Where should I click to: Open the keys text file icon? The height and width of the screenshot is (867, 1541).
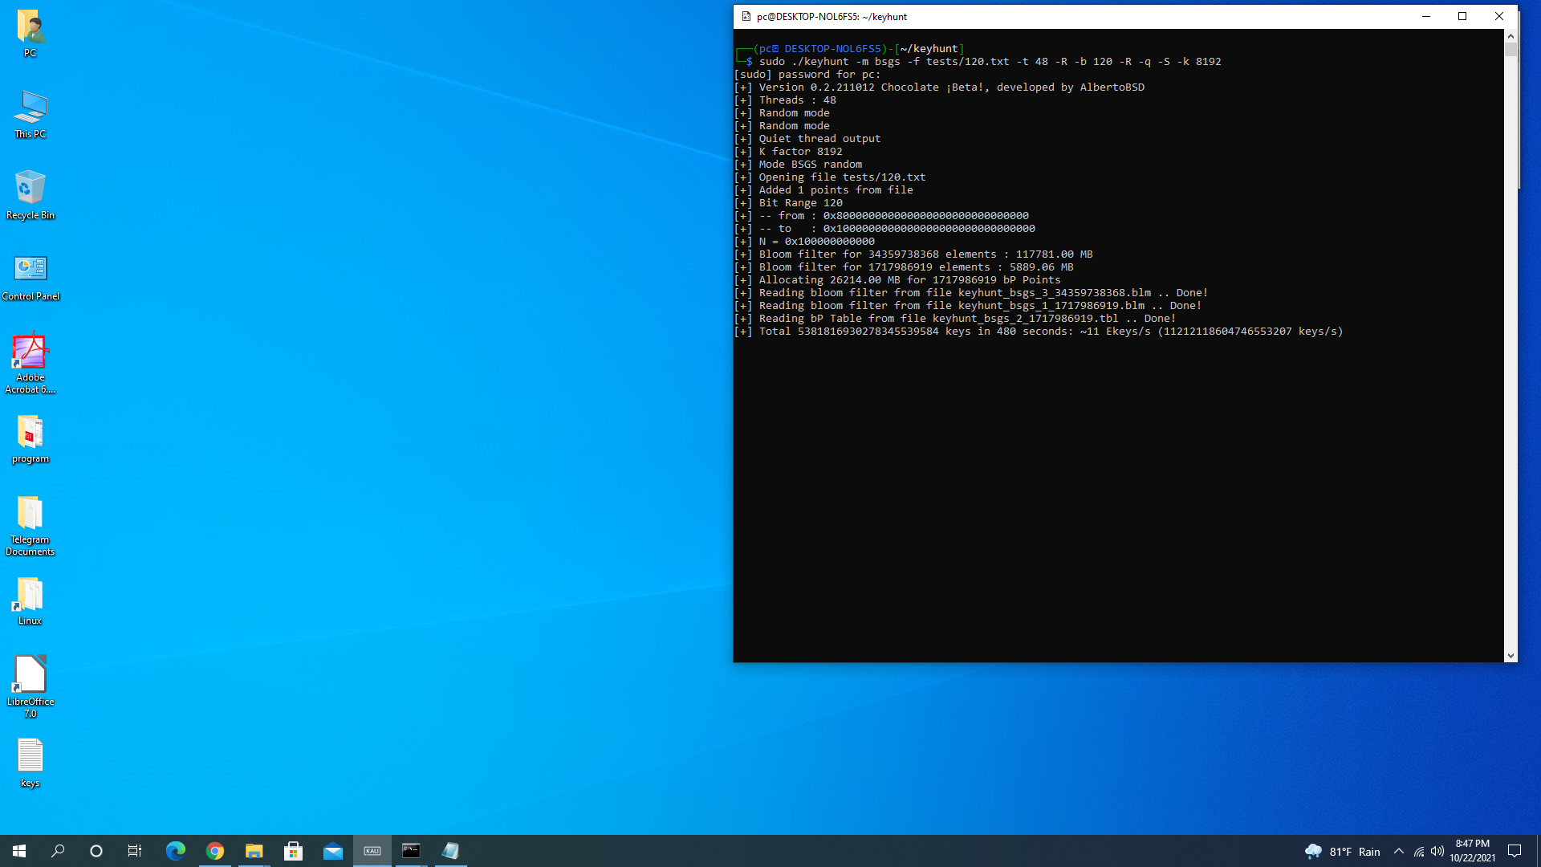tap(30, 763)
